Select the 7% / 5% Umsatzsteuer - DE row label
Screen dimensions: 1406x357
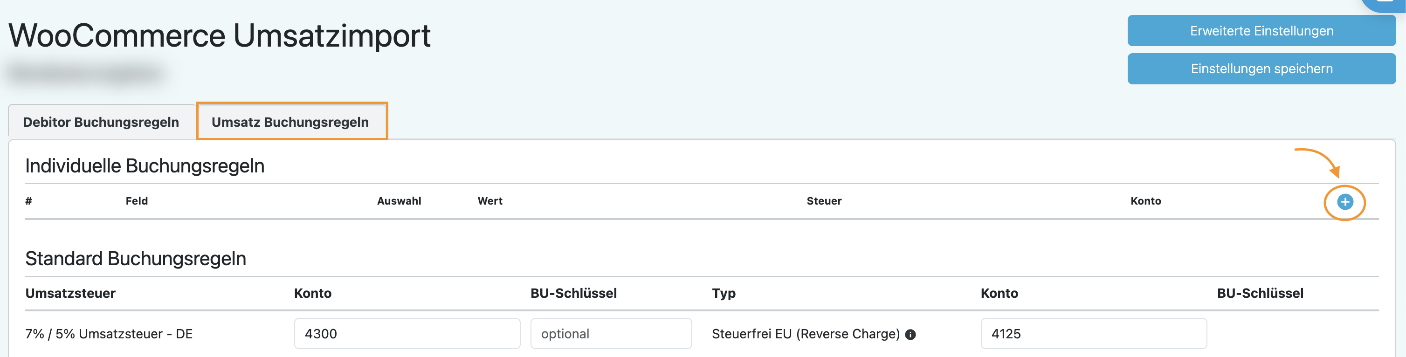pos(109,334)
